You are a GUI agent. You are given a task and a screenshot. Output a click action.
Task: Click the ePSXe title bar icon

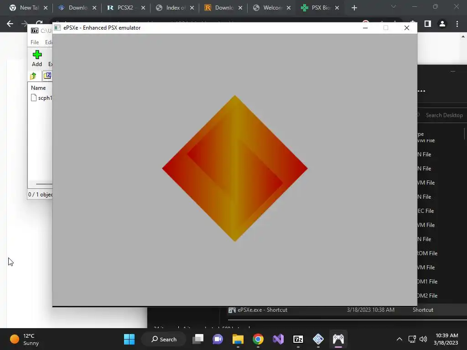[57, 28]
